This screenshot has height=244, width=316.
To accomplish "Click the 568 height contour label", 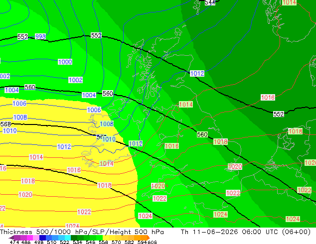I will click(x=5, y=124).
